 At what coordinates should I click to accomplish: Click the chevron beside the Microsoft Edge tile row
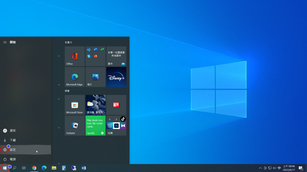59,85
